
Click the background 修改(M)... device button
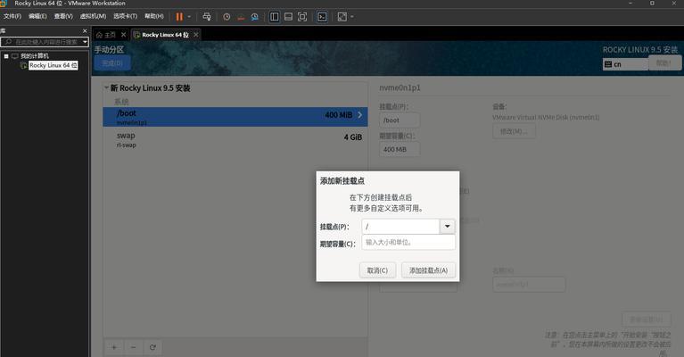514,131
